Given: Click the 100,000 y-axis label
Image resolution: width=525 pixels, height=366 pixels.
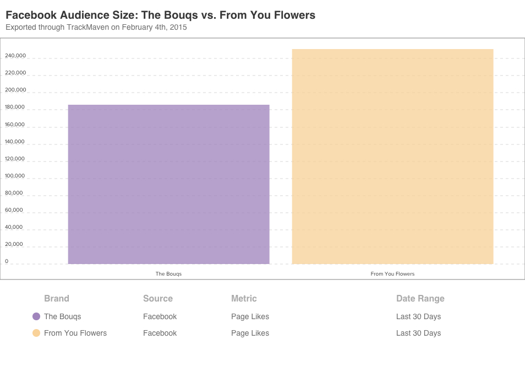Looking at the screenshot, I should (x=15, y=176).
